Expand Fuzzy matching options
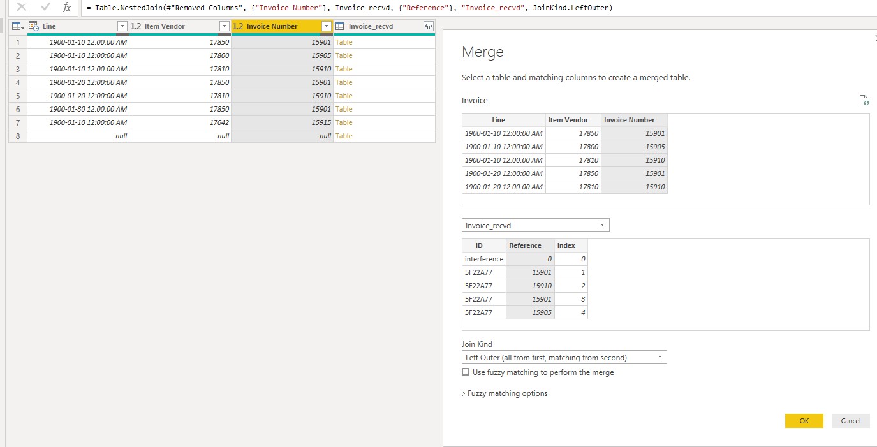Viewport: 877px width, 447px height. coord(505,393)
